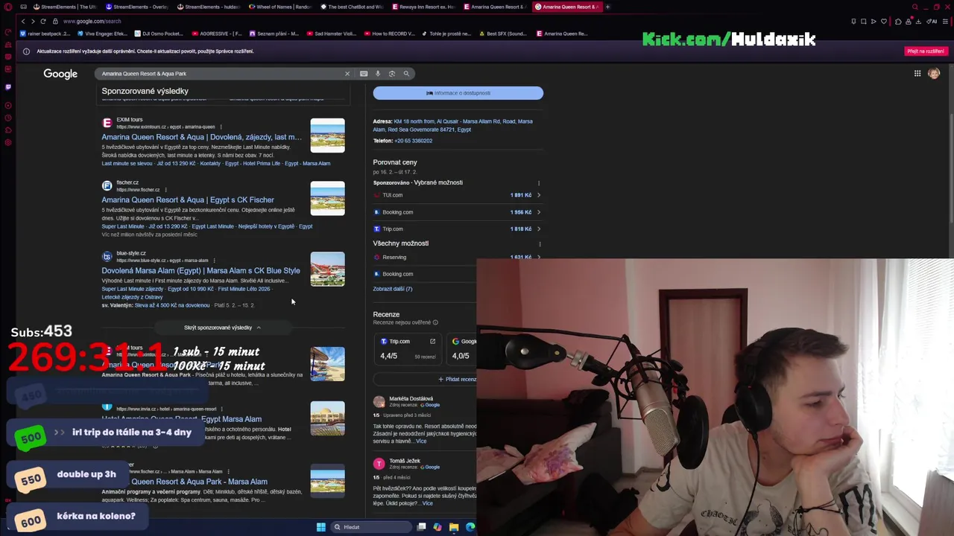Open the EXIM tours result thumbnail
This screenshot has height=536, width=954.
(328, 135)
